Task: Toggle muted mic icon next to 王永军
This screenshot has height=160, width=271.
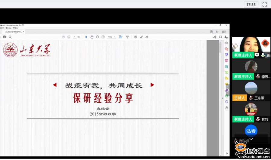Action: (x=251, y=98)
